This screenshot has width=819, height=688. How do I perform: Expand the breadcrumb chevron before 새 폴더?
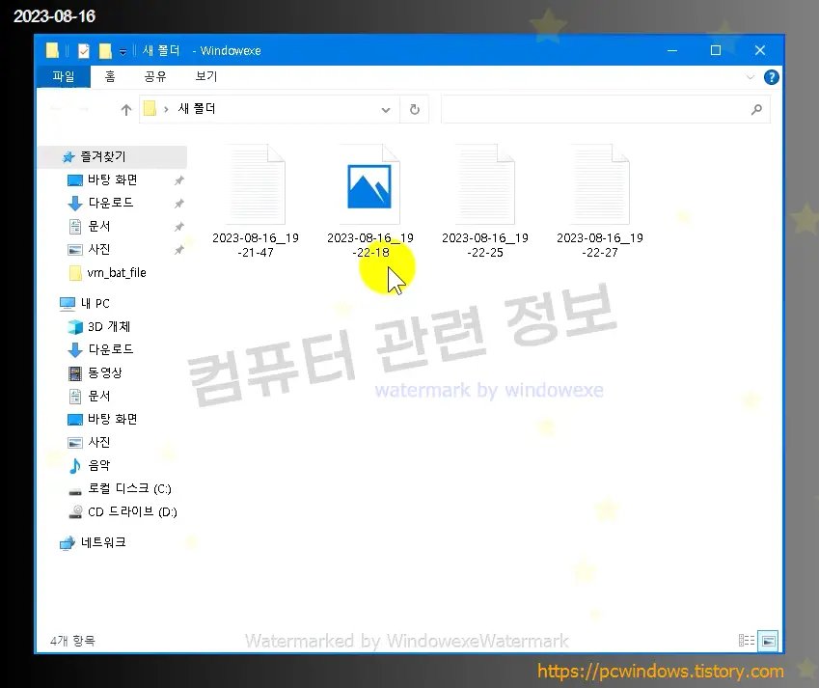coord(166,109)
